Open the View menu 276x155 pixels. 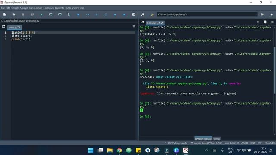pos(75,8)
